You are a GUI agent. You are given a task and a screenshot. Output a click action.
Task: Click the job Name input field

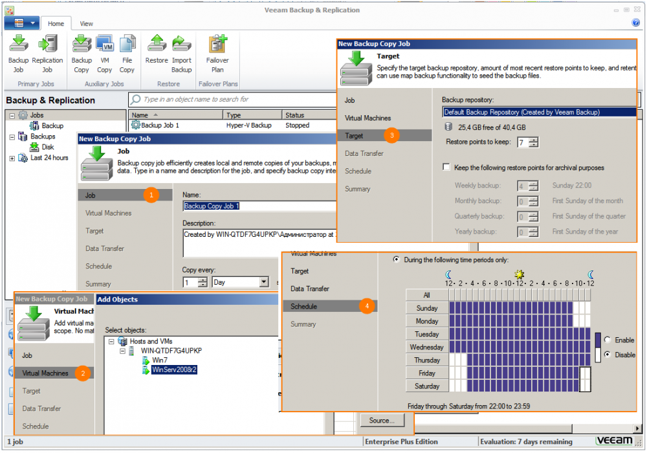click(x=260, y=206)
